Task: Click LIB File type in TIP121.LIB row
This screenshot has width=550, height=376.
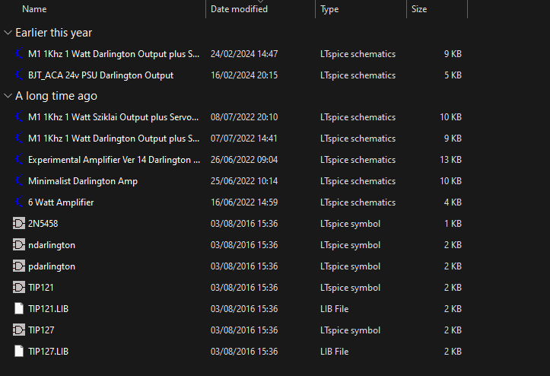Action: click(x=334, y=308)
